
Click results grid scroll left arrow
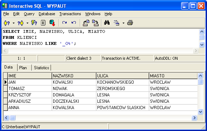[6, 118]
